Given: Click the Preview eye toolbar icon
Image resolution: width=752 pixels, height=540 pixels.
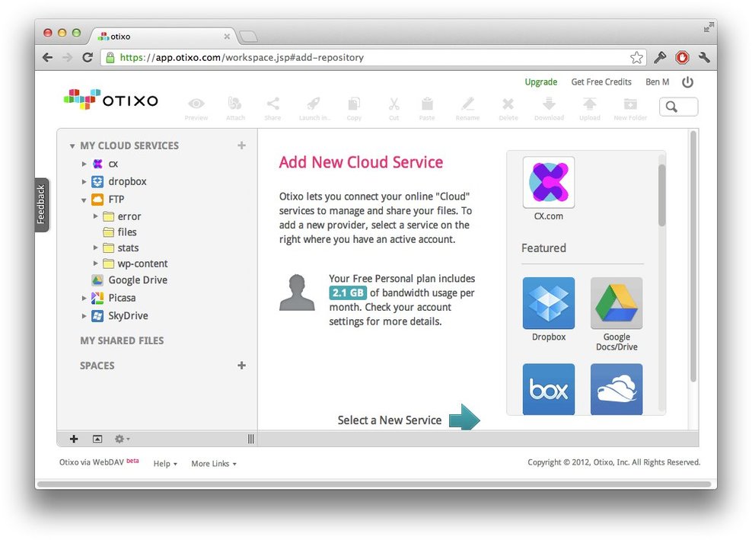Looking at the screenshot, I should pyautogui.click(x=196, y=104).
